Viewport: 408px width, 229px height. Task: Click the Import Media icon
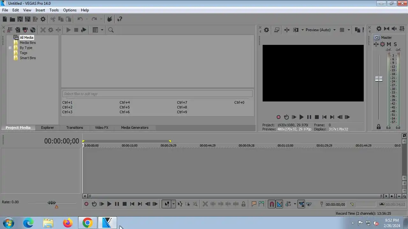click(18, 30)
